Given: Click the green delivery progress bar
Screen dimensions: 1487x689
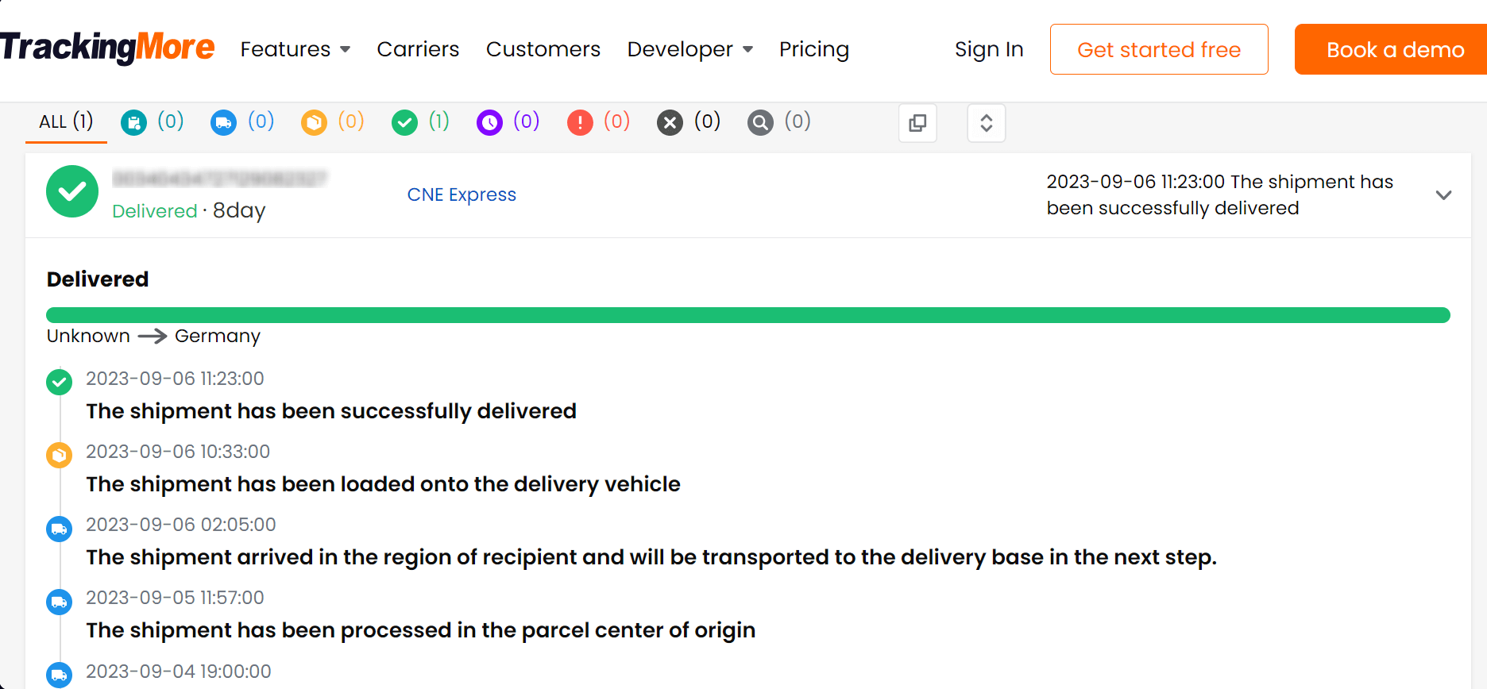Looking at the screenshot, I should pos(747,315).
